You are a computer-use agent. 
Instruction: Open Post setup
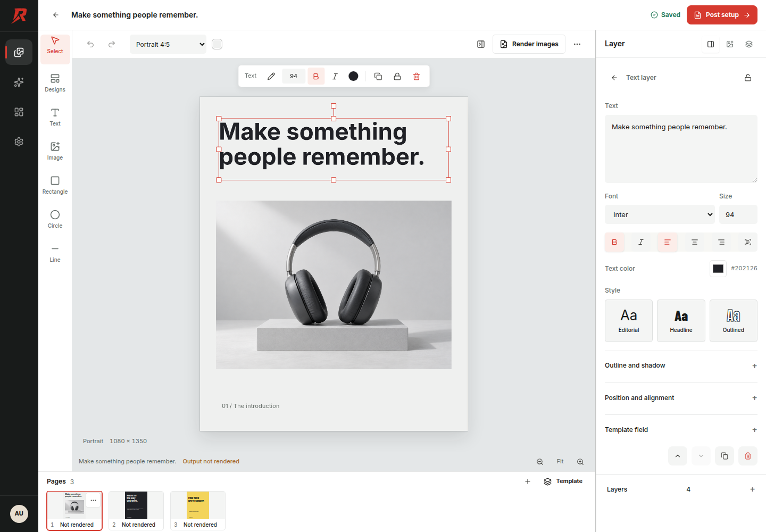(x=722, y=15)
